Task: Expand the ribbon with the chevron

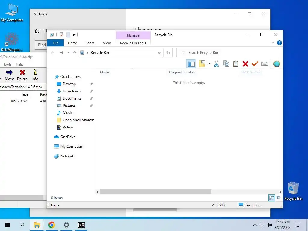Action: (x=273, y=43)
